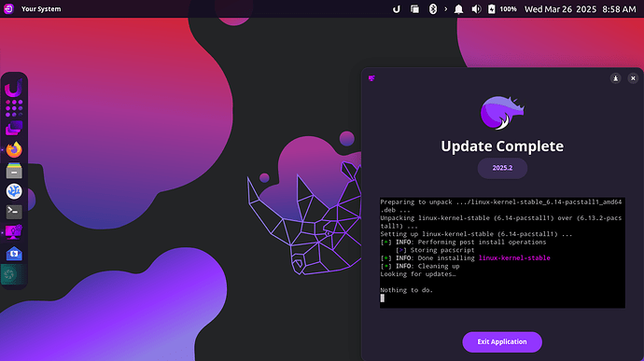Open the notifications bell
The width and height of the screenshot is (644, 361).
[459, 9]
